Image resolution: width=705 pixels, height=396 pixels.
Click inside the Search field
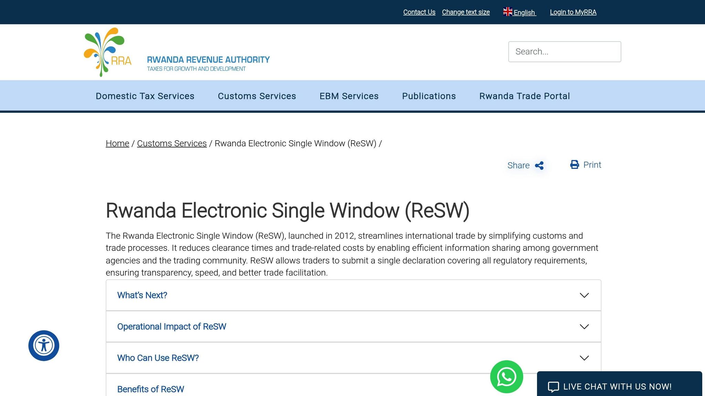[565, 51]
